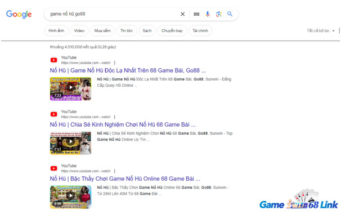Open the on-screen keyboard icon

point(196,14)
